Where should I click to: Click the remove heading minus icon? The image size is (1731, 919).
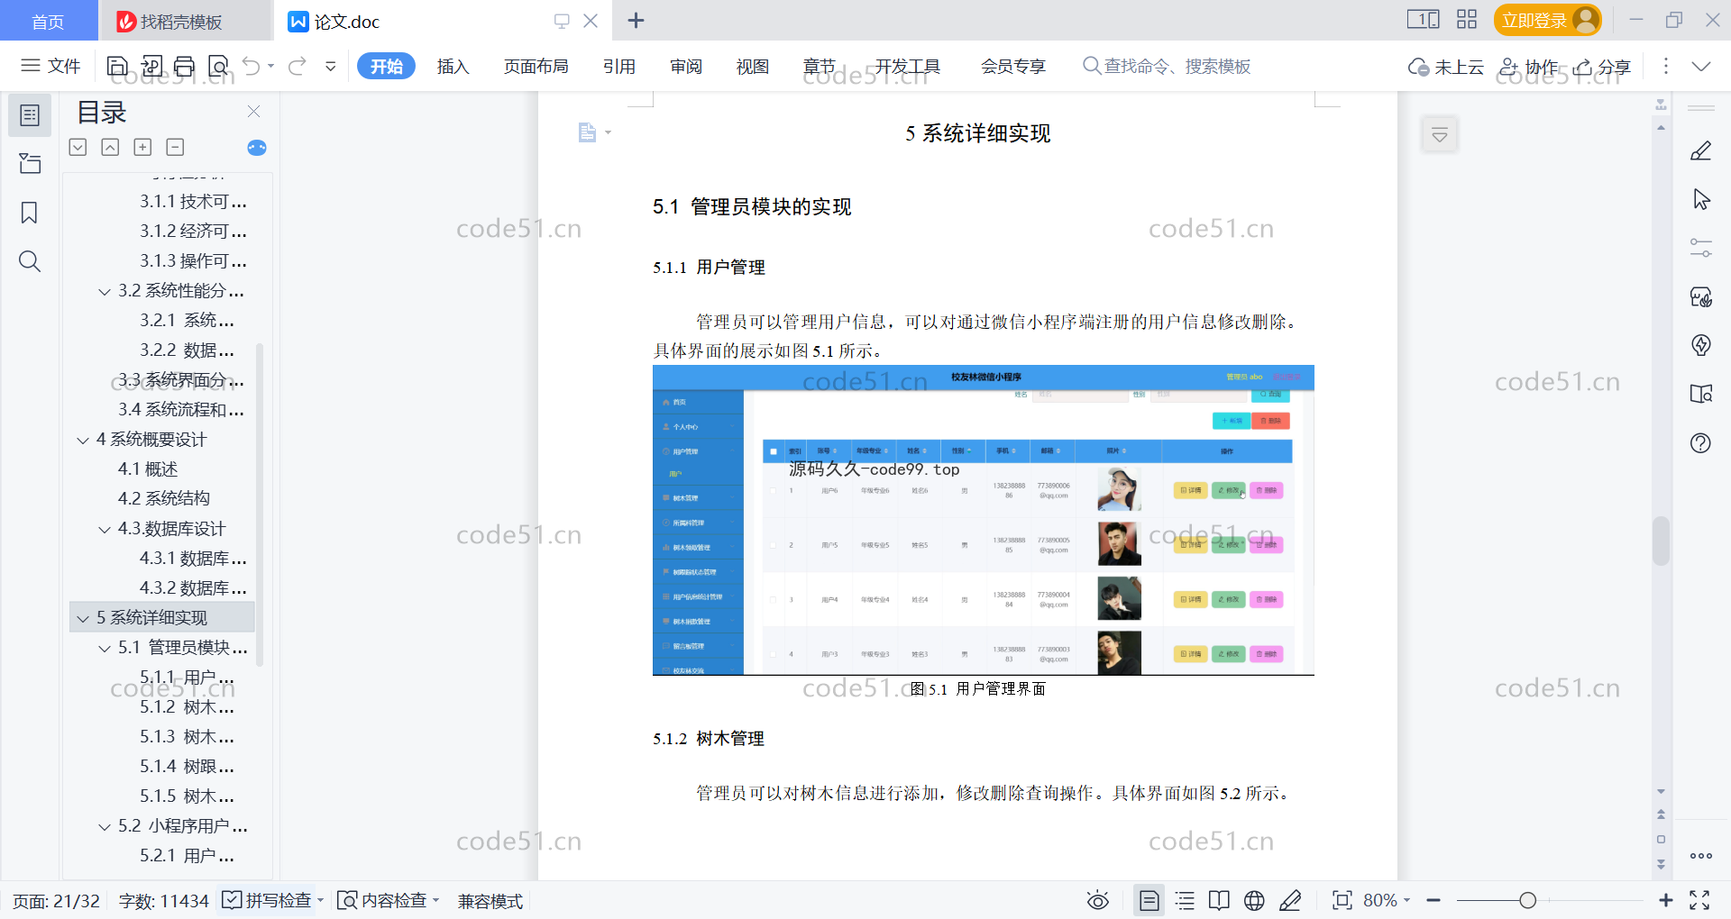click(175, 147)
